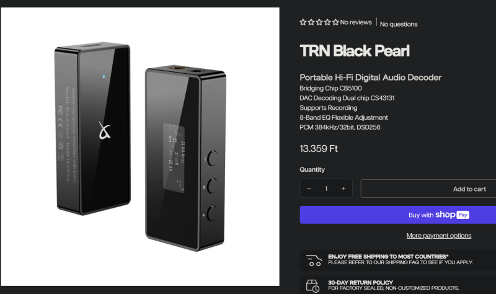Click the free shipping banner text
Image resolution: width=496 pixels, height=294 pixels.
point(401,259)
